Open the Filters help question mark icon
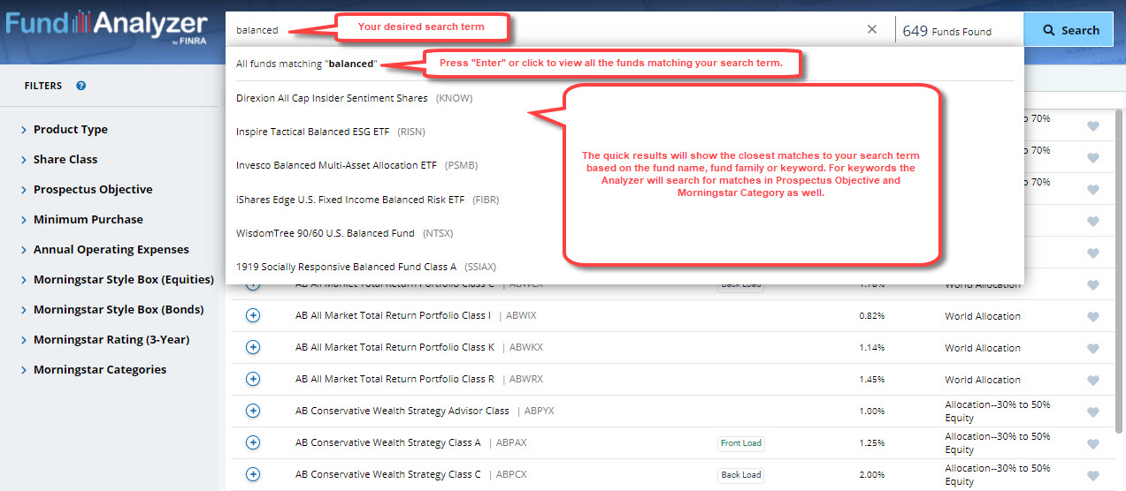The height and width of the screenshot is (491, 1126). (x=80, y=86)
